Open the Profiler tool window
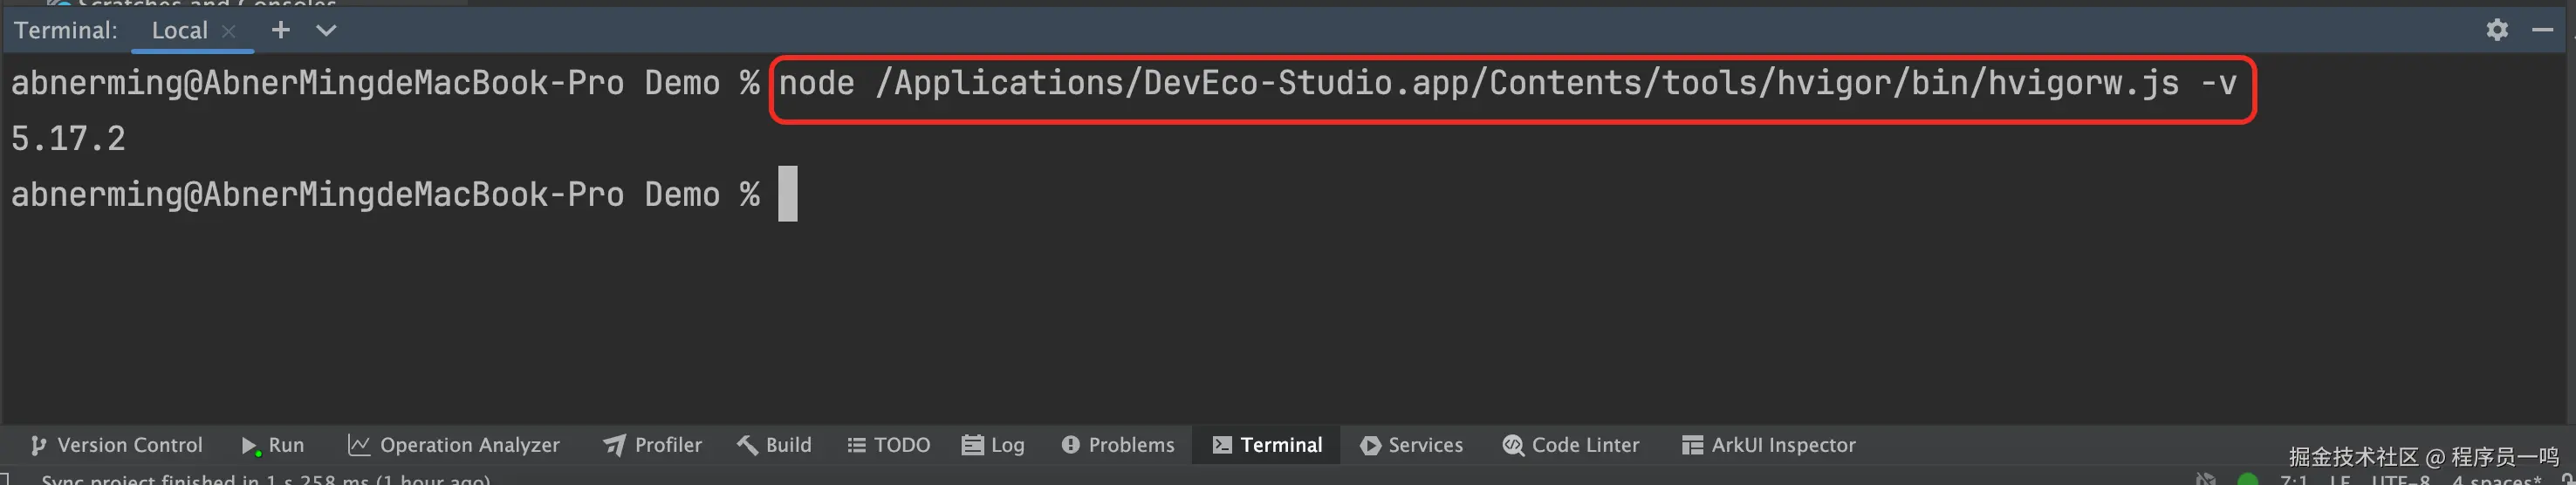Viewport: 2576px width, 485px height. tap(653, 445)
